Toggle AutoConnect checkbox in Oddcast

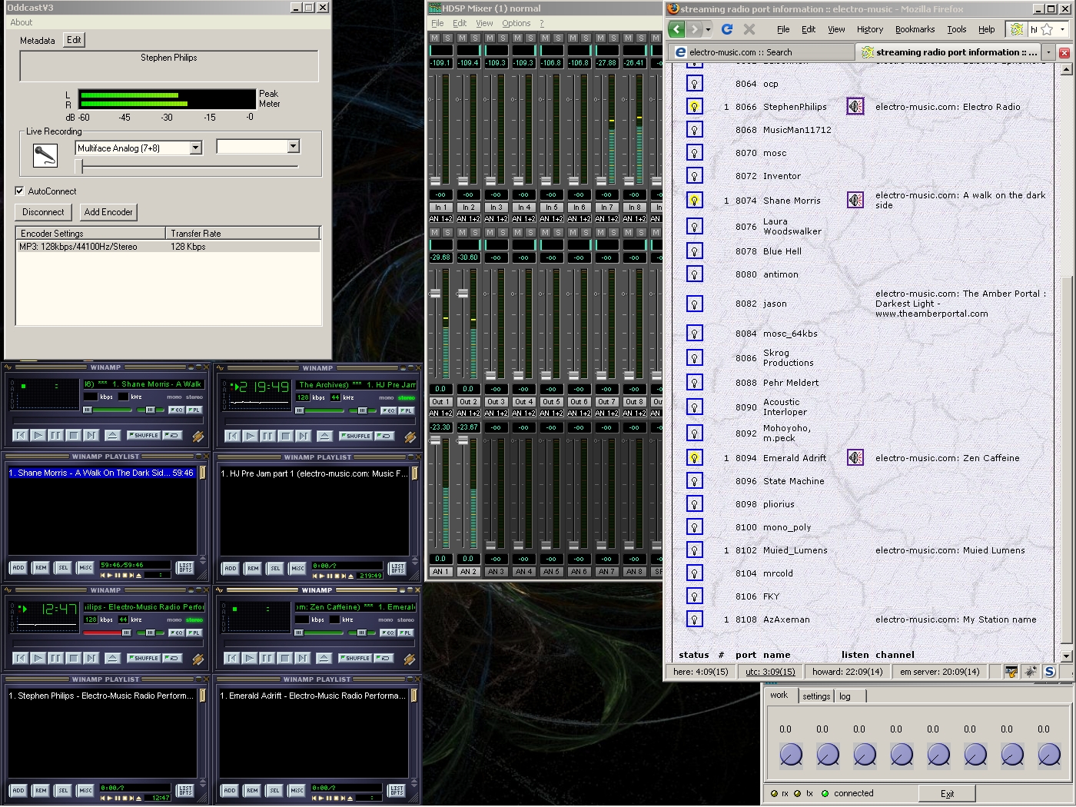19,191
